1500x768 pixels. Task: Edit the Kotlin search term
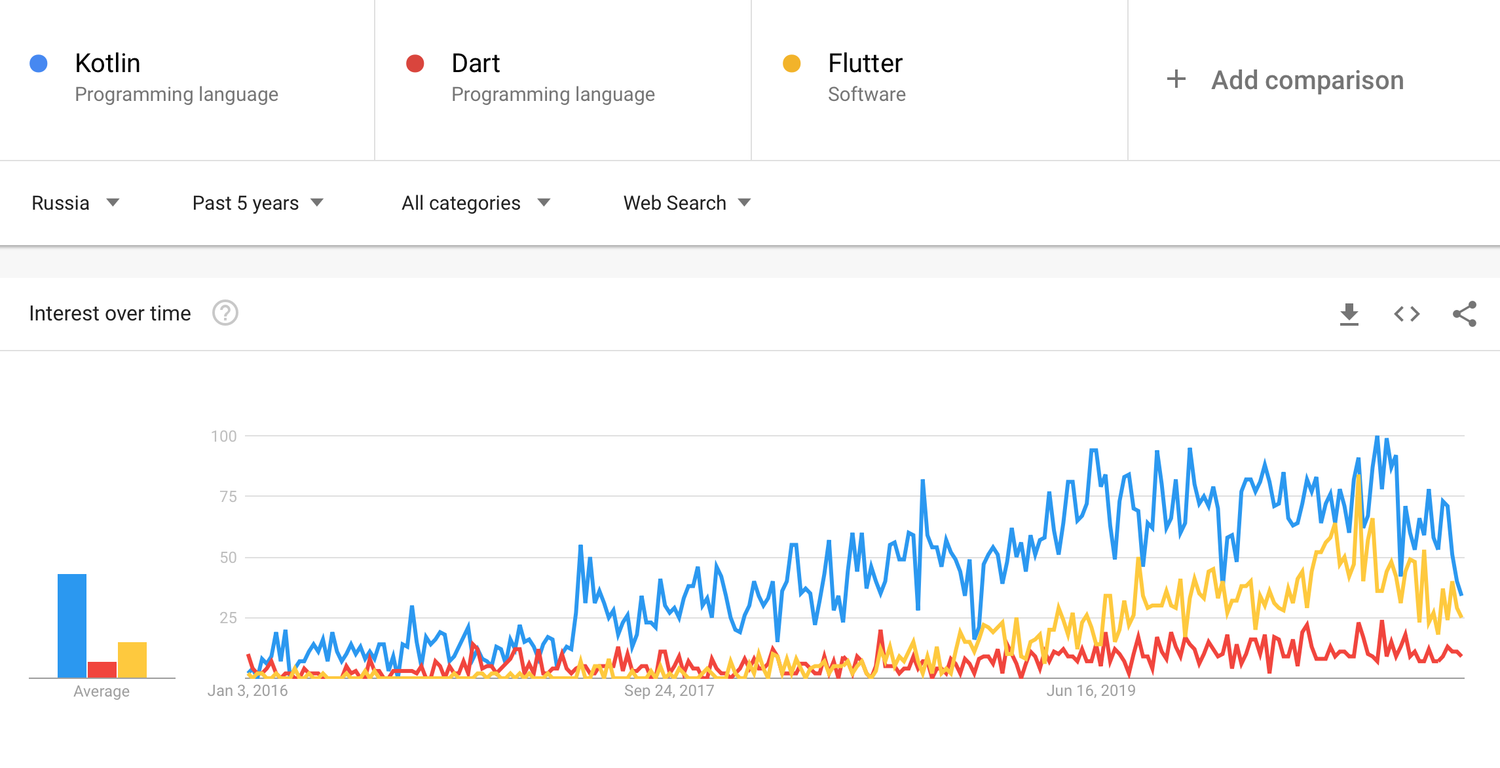click(x=107, y=64)
